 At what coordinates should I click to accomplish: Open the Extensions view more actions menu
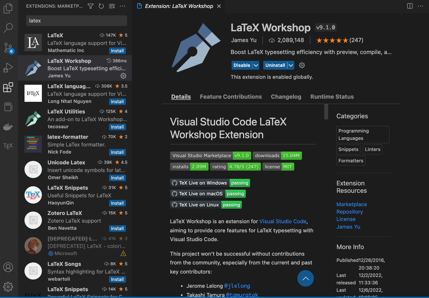pos(122,6)
